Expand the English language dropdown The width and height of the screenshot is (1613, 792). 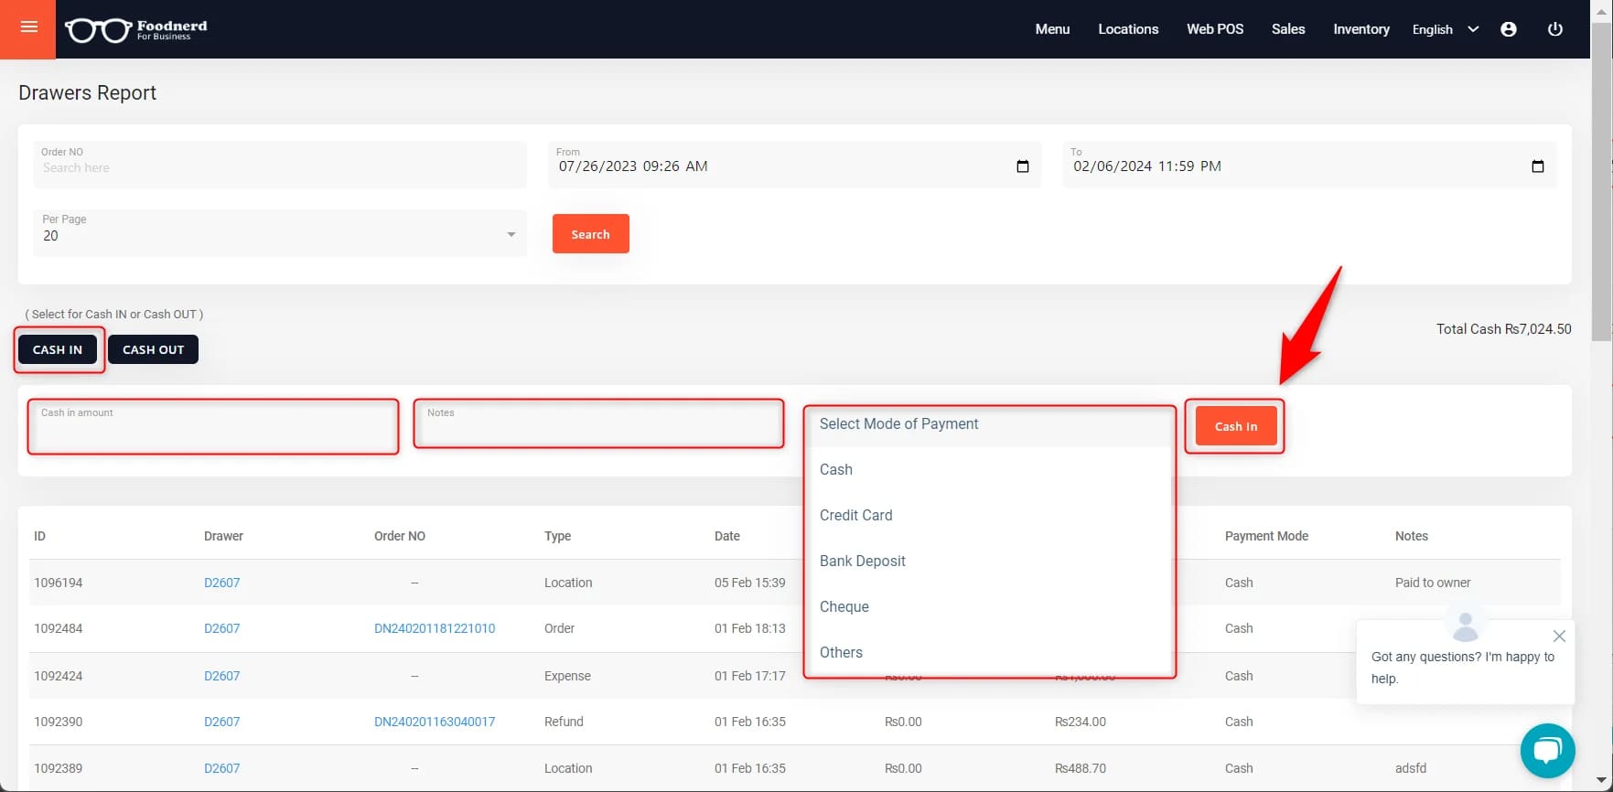1446,29
